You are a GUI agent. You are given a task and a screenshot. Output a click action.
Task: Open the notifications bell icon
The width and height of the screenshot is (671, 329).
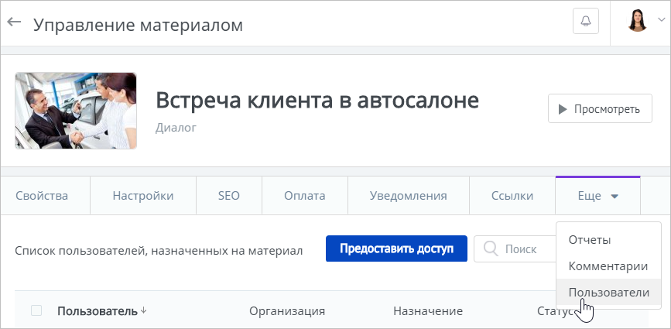(x=585, y=21)
